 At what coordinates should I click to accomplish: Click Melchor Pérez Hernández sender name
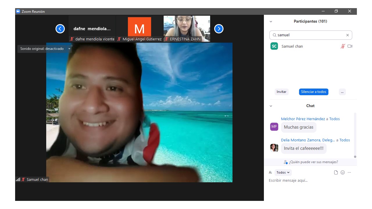coord(303,119)
